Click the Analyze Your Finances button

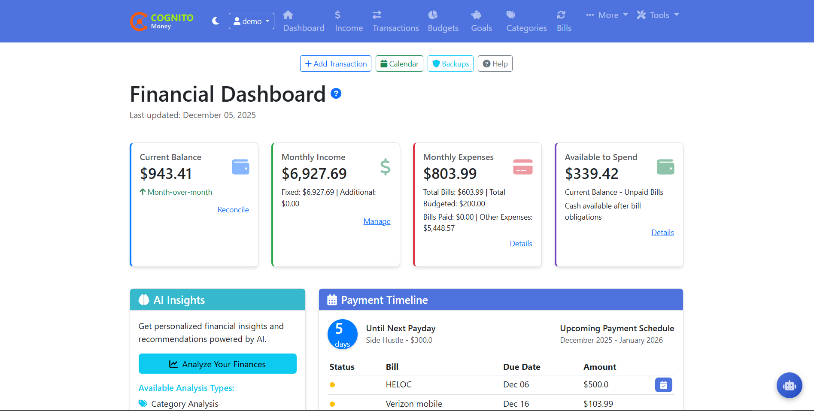coord(217,363)
